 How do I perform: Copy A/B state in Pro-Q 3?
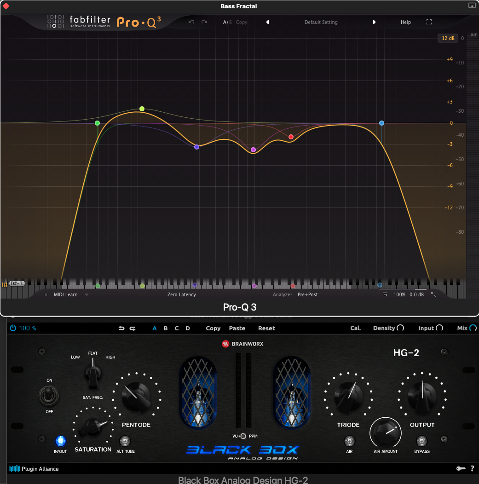click(x=242, y=22)
